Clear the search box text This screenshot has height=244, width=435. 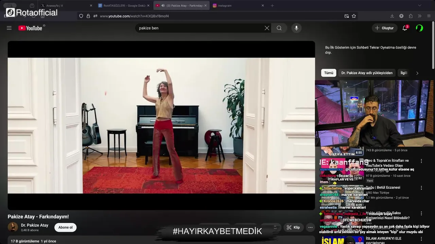[x=267, y=28]
